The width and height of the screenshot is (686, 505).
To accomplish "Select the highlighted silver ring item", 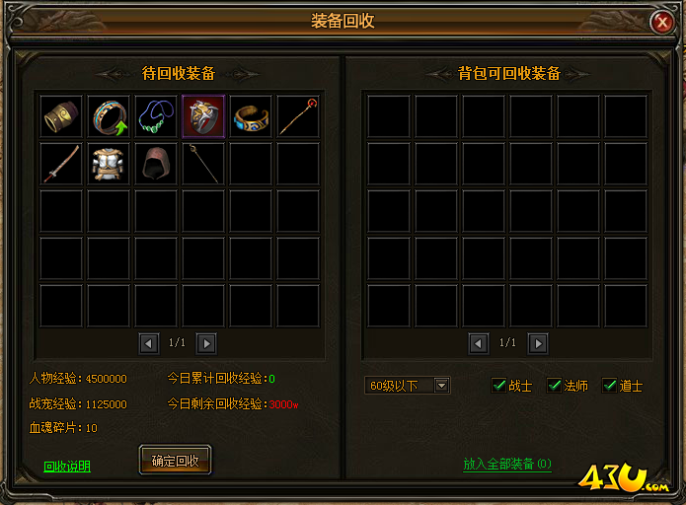I will coord(203,116).
